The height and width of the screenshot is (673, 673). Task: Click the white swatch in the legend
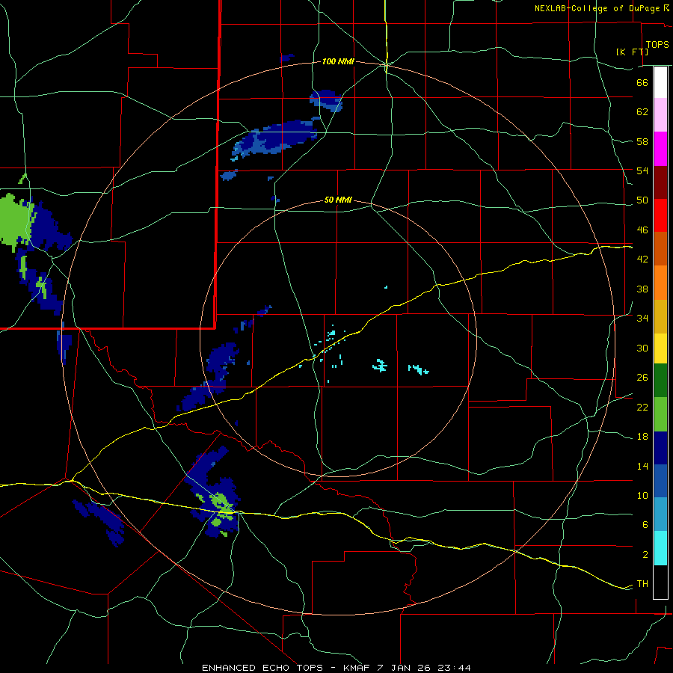pyautogui.click(x=660, y=82)
